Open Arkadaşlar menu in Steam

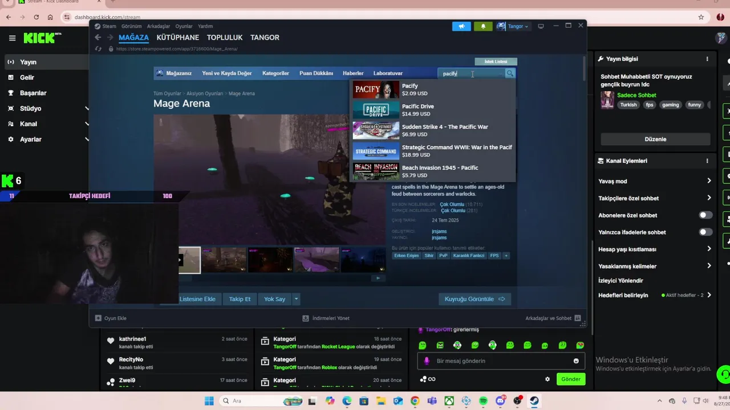pyautogui.click(x=159, y=26)
